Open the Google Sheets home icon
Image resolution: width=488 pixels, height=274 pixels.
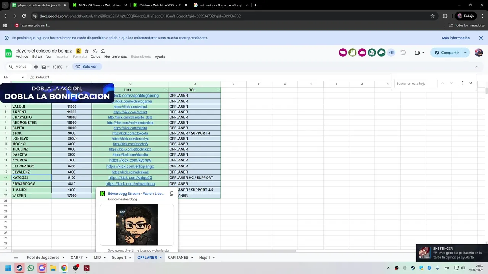(8, 53)
